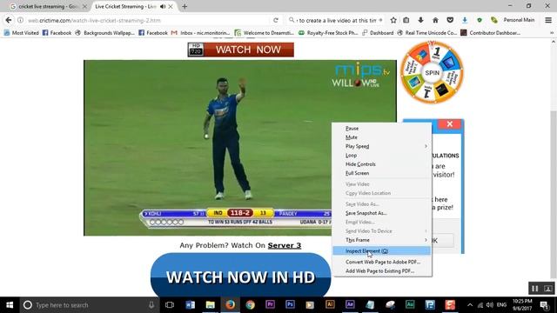The image size is (557, 313).
Task: Mute the tab via the speaker icon
Action: [163, 6]
